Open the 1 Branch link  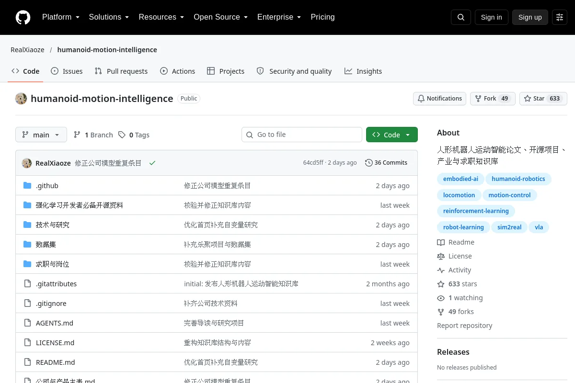click(x=93, y=135)
